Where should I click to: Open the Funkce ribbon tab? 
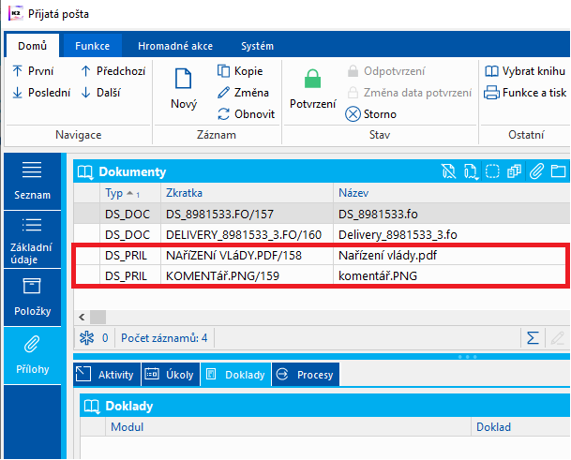92,46
